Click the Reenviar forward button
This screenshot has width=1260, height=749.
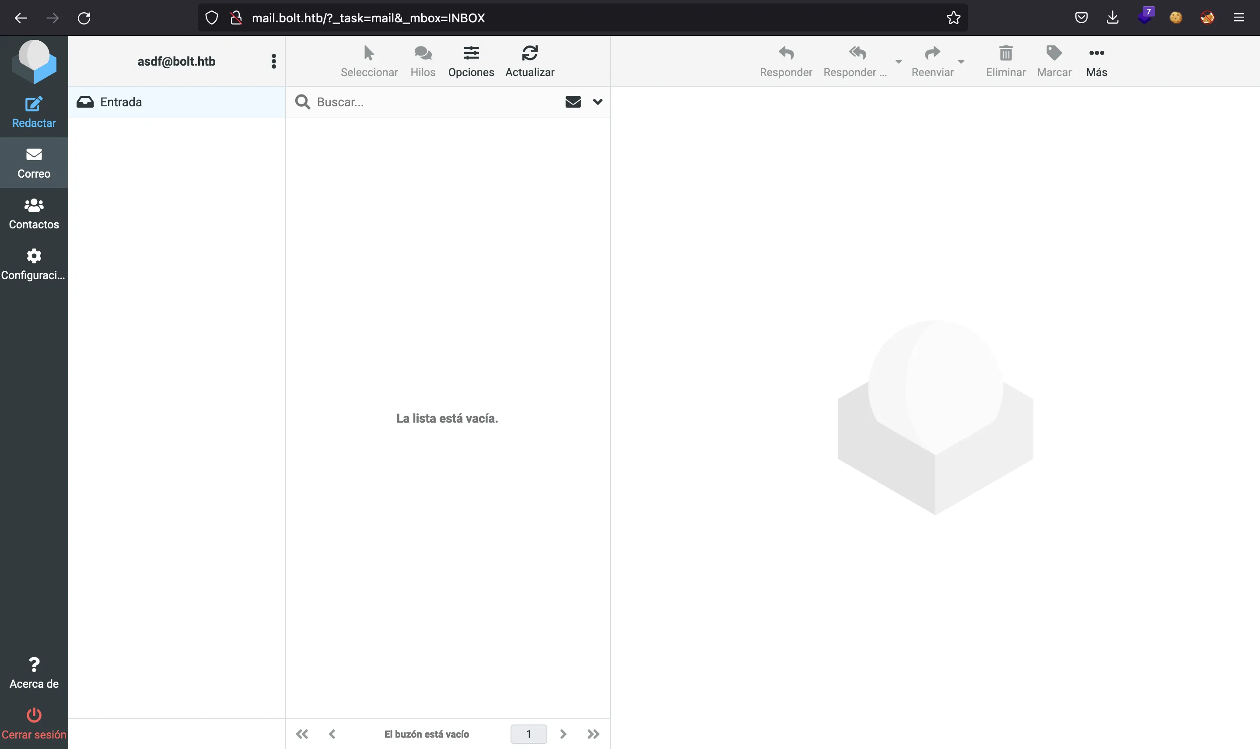coord(932,61)
